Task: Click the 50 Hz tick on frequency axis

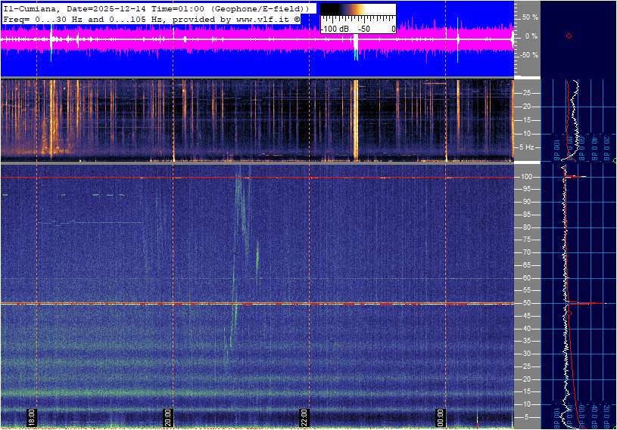Action: point(526,303)
